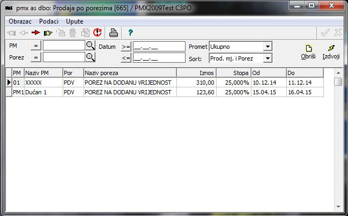The width and height of the screenshot is (348, 216).
Task: Click the date cell 15.04.15
Action: click(x=269, y=92)
